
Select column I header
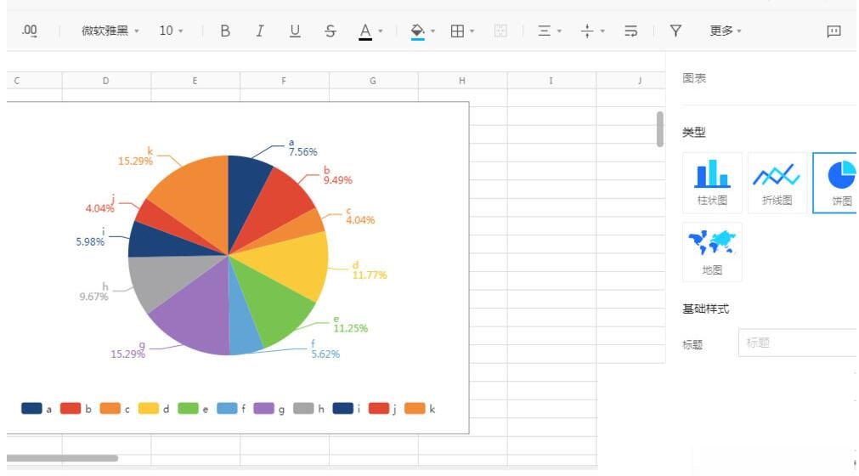pyautogui.click(x=551, y=81)
